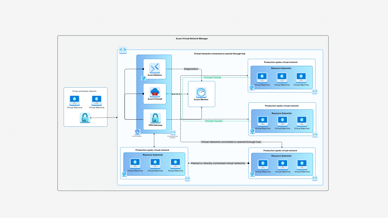Click first VM icon in uppermost right spoke network
Viewport: 388px width, 218px height.
(x=262, y=78)
